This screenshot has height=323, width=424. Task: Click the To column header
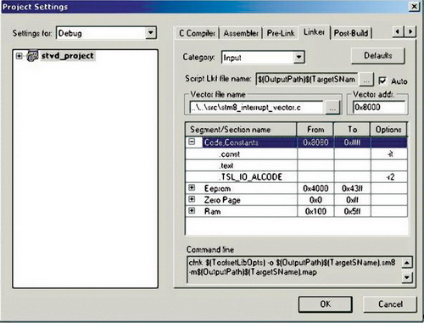click(x=352, y=130)
